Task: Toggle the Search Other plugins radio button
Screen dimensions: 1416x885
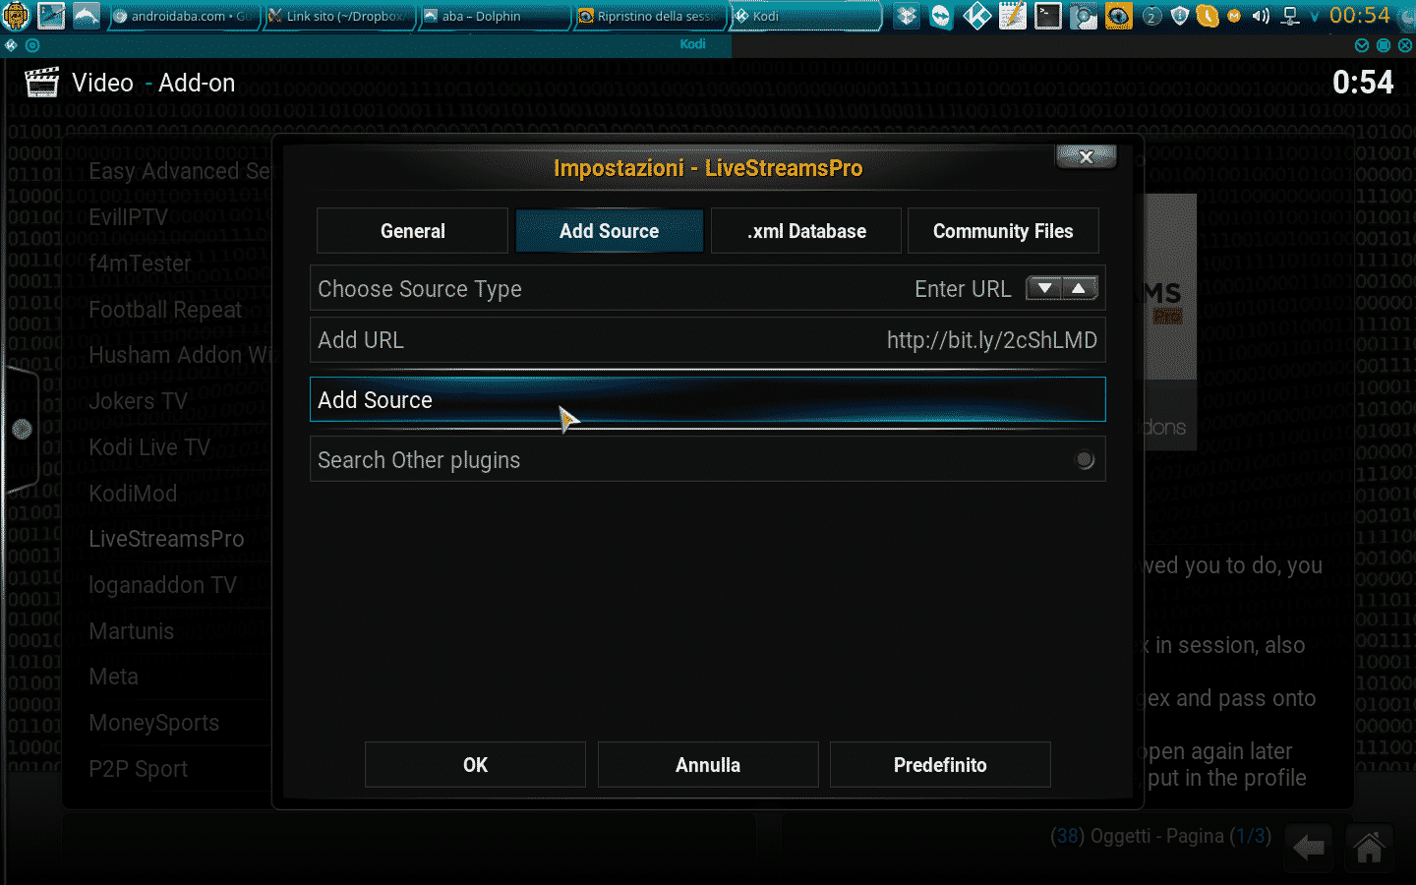Action: pos(1084,459)
